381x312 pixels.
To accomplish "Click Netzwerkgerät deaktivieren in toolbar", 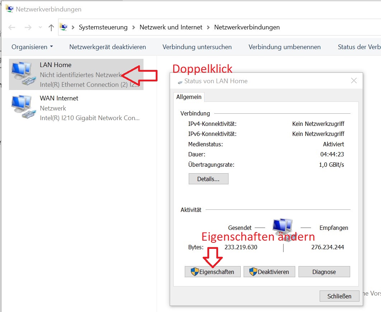I will coord(108,47).
